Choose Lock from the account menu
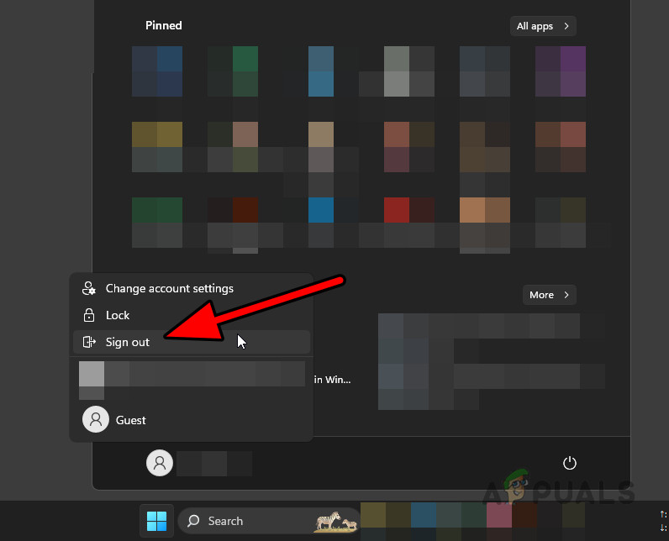 pos(192,316)
